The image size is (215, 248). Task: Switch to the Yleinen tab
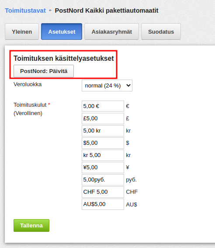(22, 31)
